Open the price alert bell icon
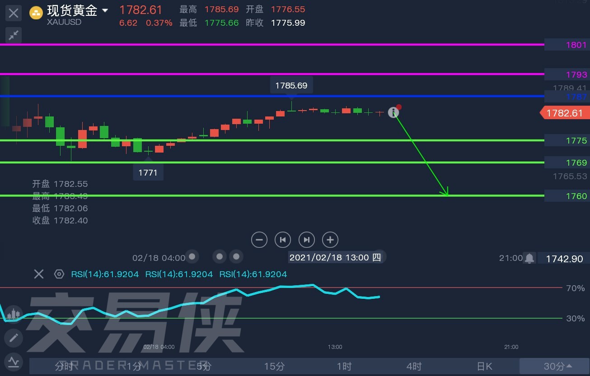Viewport: 590px width, 376px height. [529, 258]
